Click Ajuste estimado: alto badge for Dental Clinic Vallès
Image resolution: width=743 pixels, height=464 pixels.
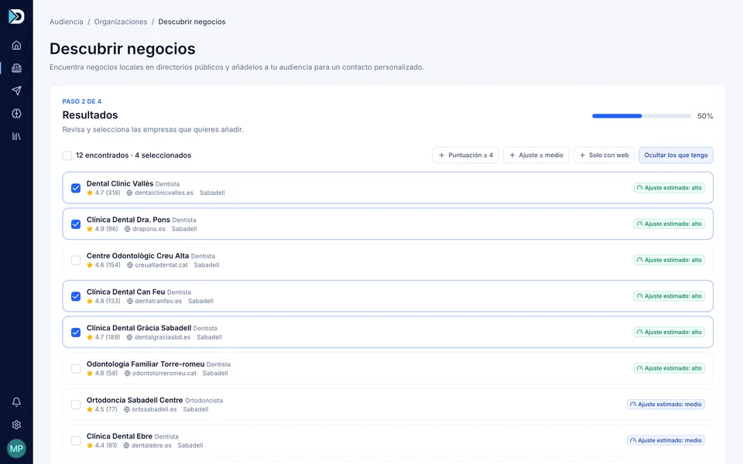tap(669, 188)
